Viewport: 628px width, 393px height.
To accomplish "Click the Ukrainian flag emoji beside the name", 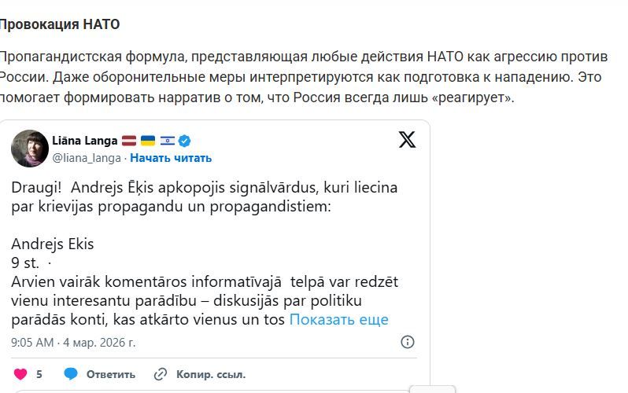I will click(x=147, y=141).
